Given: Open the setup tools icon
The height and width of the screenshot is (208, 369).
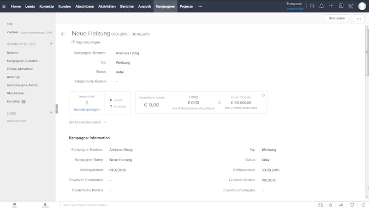Looking at the screenshot, I should pos(351,6).
